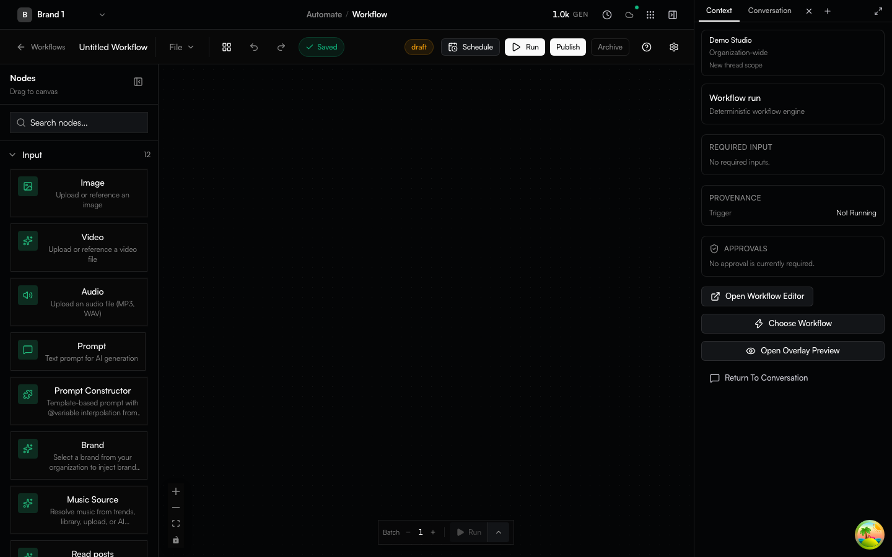Image resolution: width=892 pixels, height=557 pixels.
Task: Fit canvas view to screen
Action: (176, 524)
